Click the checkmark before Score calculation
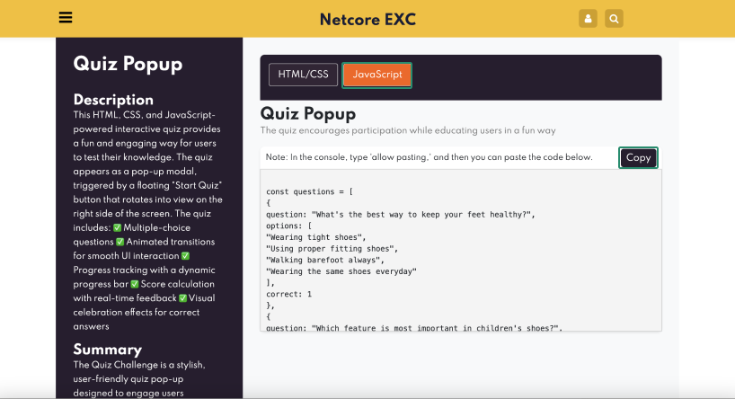 (135, 284)
